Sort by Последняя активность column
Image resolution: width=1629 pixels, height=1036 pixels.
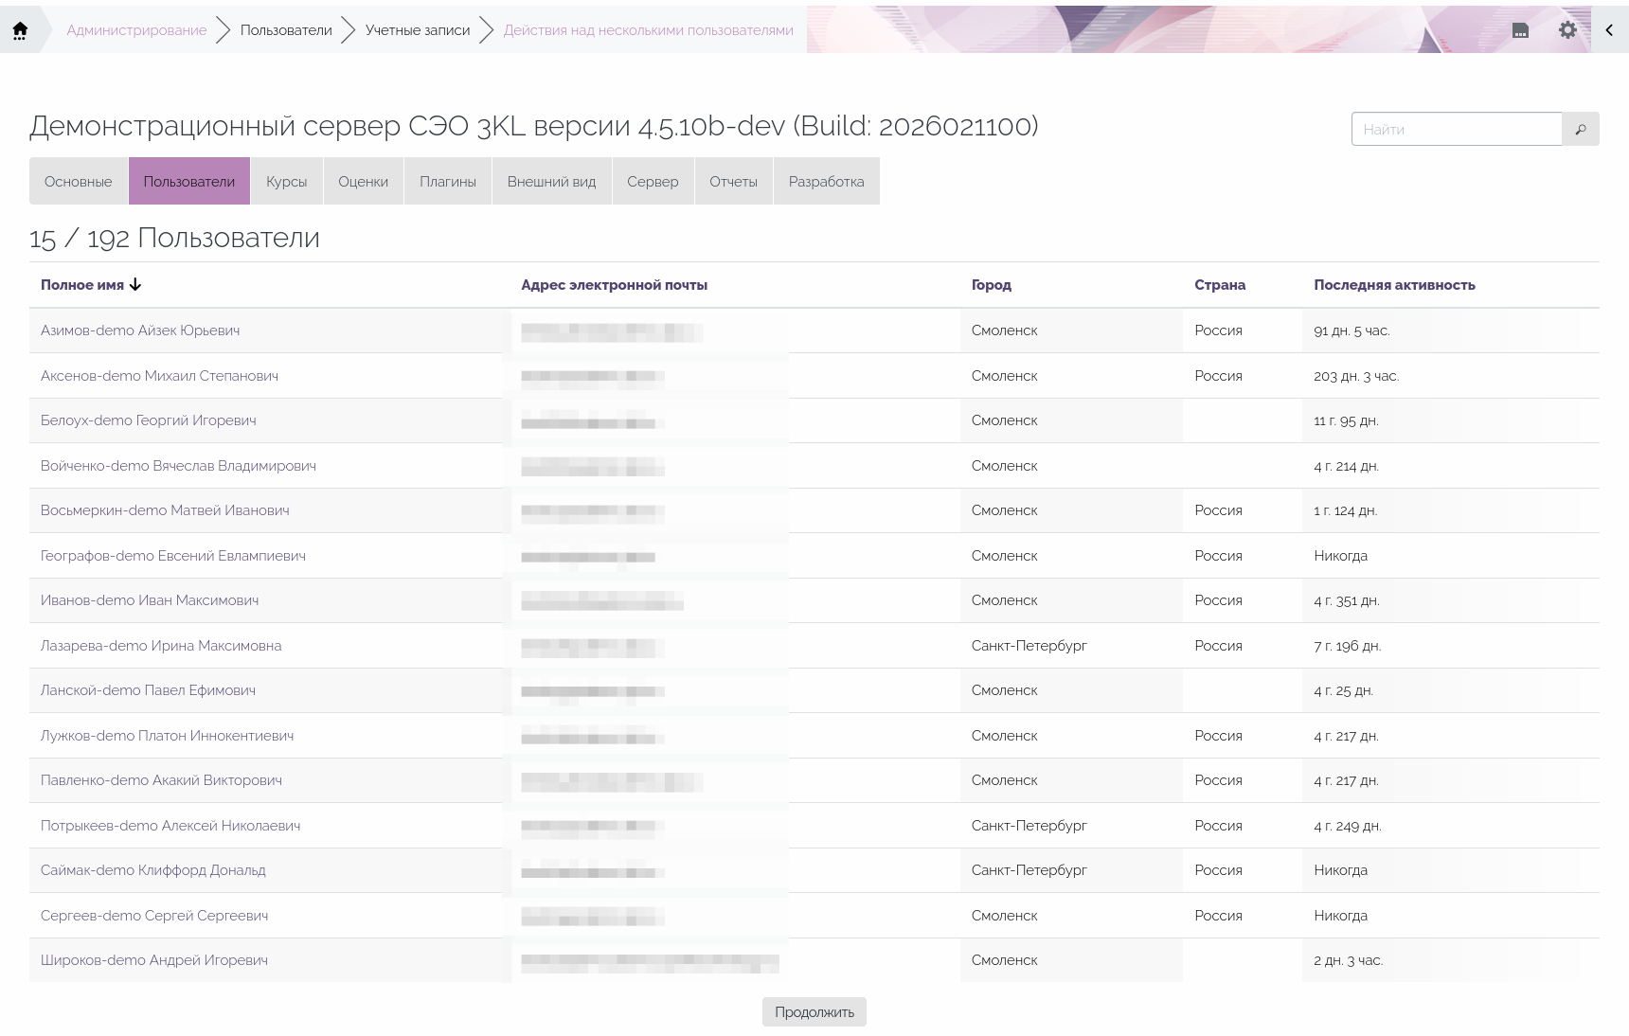coord(1394,285)
